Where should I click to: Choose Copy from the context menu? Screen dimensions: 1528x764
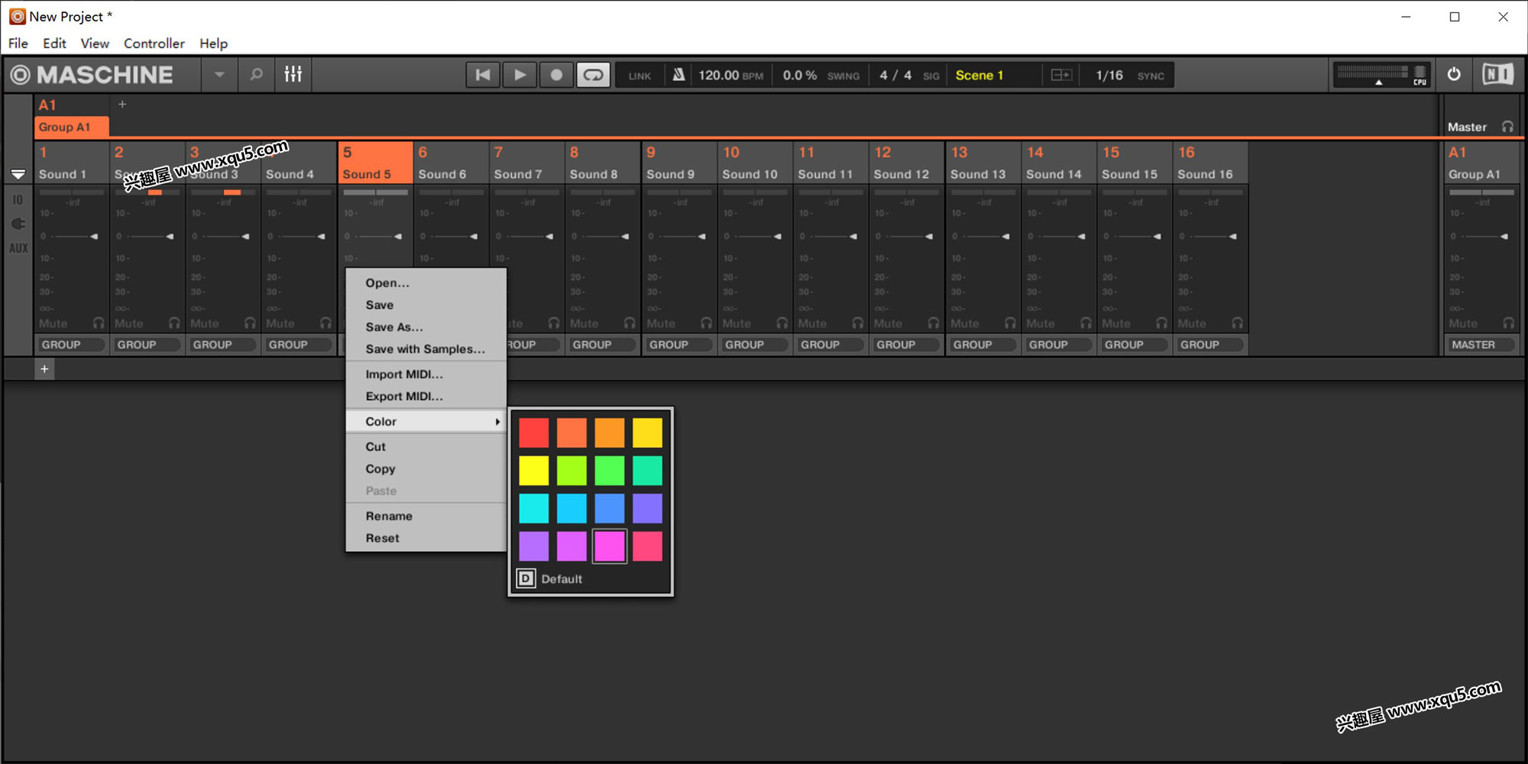(x=426, y=469)
